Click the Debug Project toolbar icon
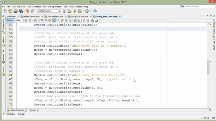 80,11
